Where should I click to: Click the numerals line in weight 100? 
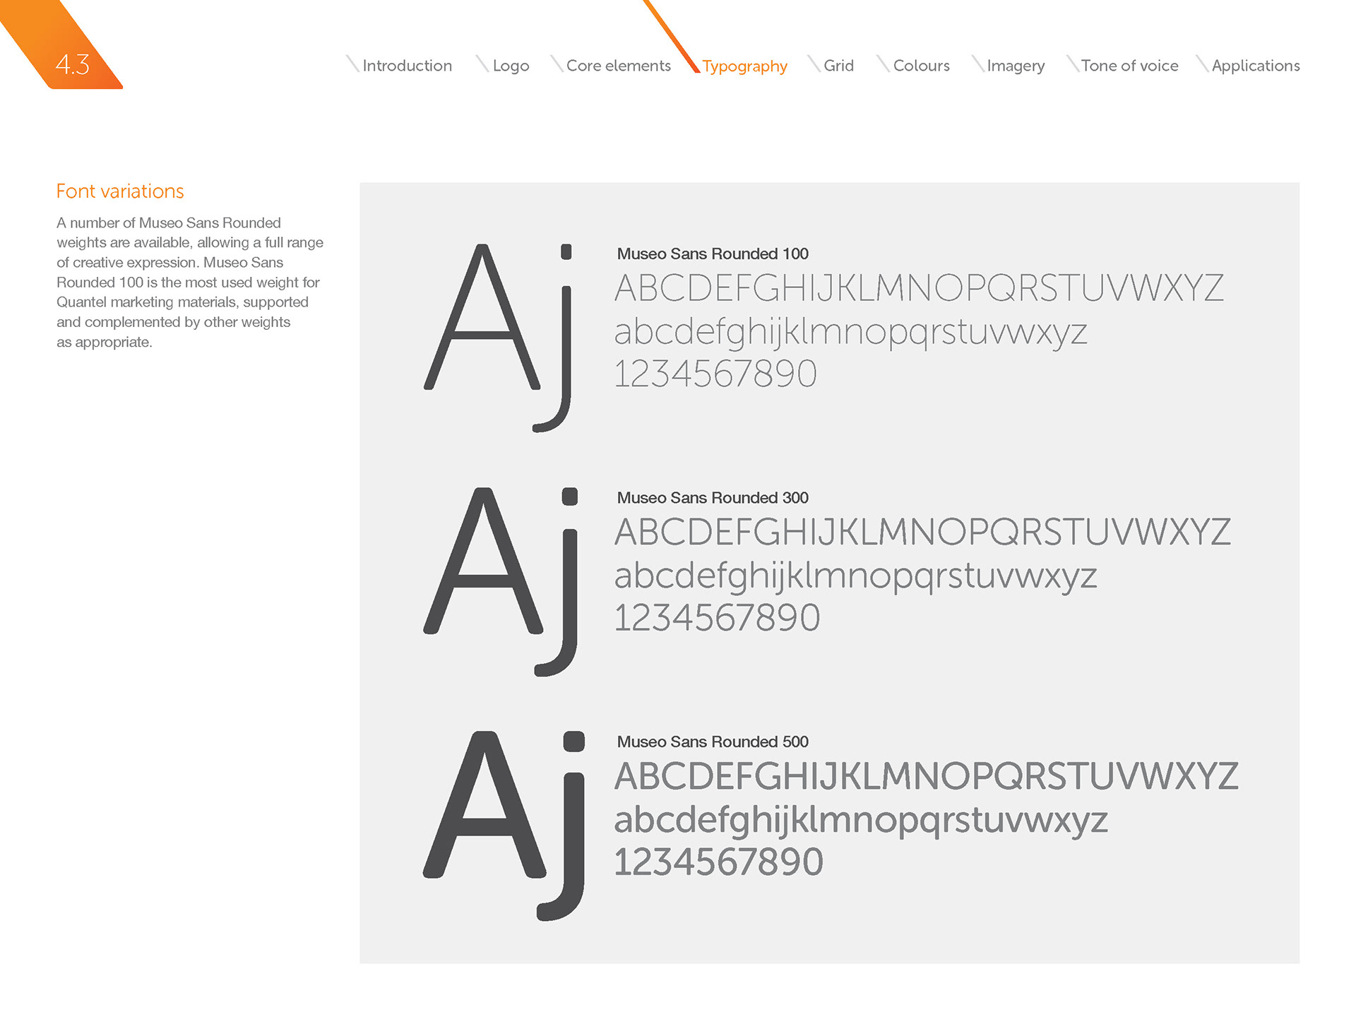tap(715, 374)
